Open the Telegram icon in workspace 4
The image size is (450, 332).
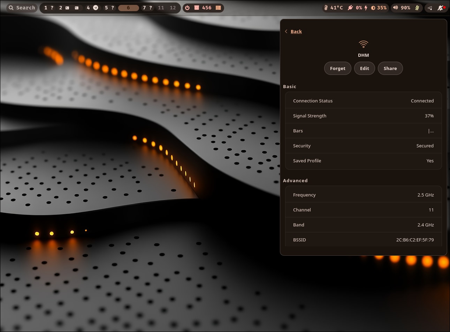[96, 8]
